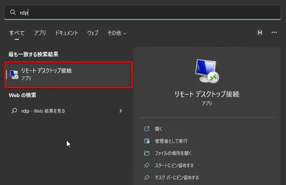
Task: Click the magnifier icon in search box
Action: (13, 12)
